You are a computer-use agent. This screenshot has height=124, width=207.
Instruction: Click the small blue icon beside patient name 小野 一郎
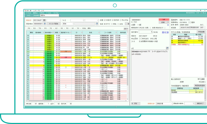tap(168, 25)
